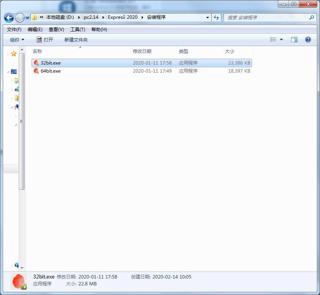Open the more view options arrow
The image size is (320, 295).
[x=281, y=40]
